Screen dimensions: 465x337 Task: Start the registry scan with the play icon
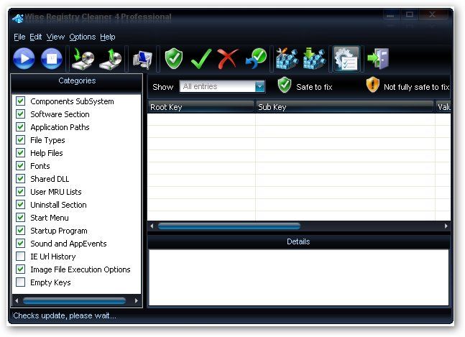pos(24,59)
